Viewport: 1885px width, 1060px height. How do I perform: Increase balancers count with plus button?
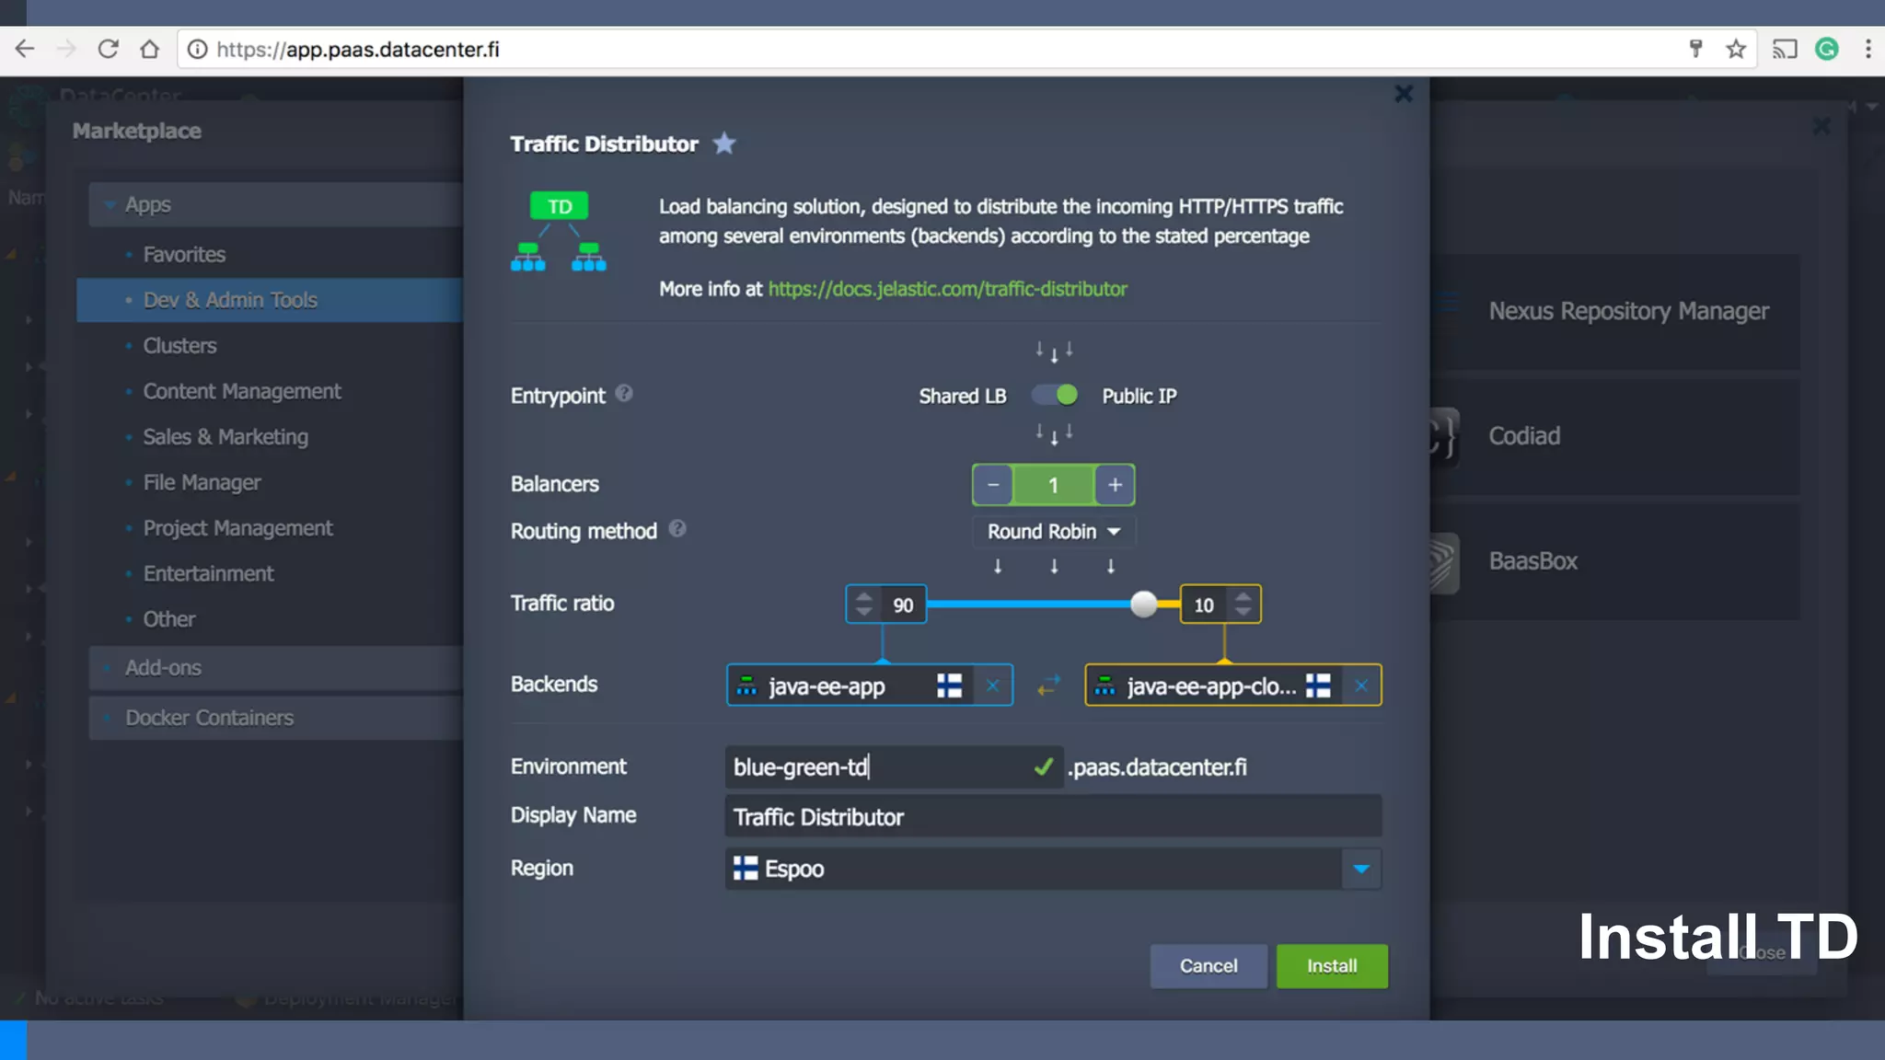tap(1115, 485)
